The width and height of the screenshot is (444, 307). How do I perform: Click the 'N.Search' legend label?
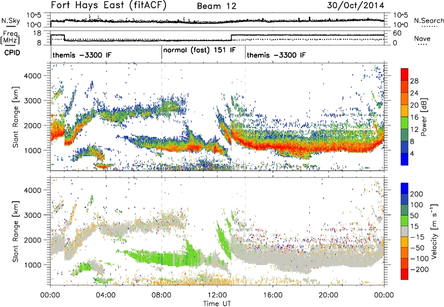[428, 21]
